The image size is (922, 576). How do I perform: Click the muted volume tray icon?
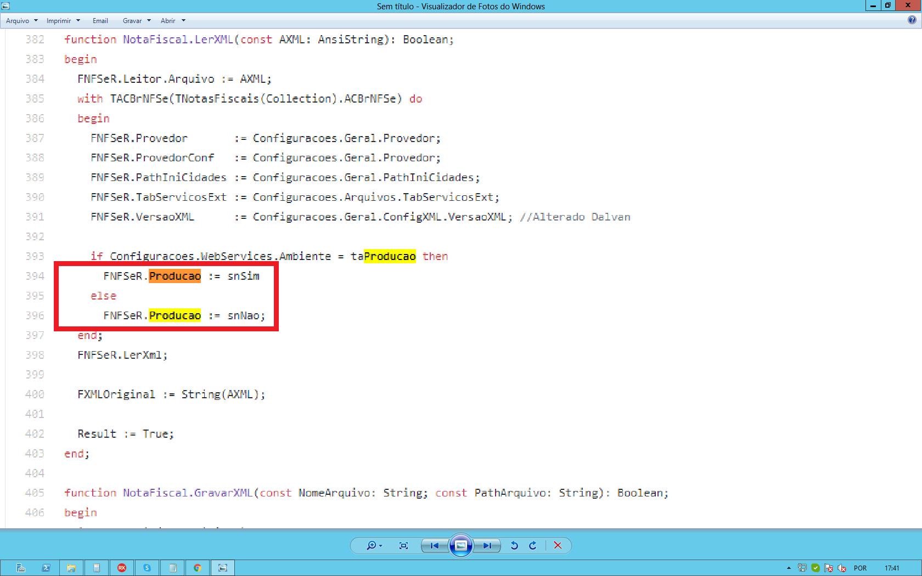842,568
